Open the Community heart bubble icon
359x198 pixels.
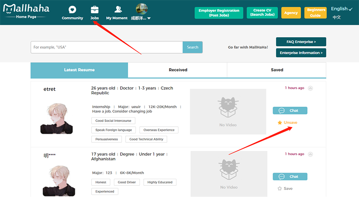point(72,9)
